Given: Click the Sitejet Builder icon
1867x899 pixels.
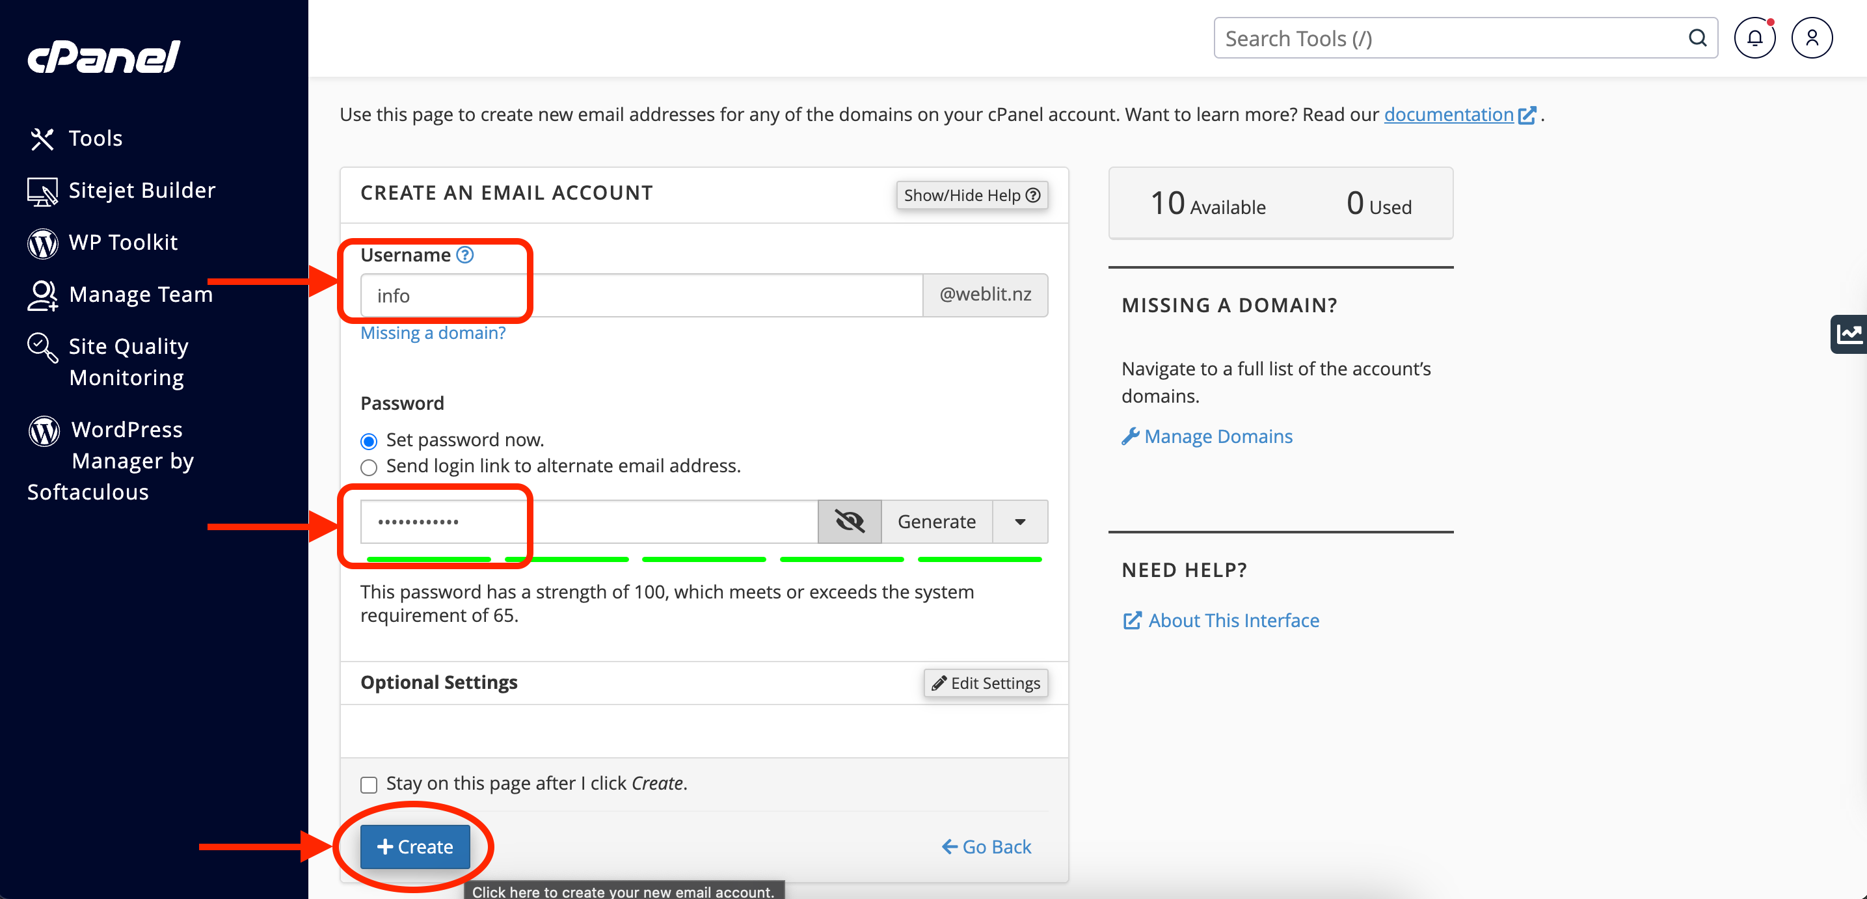Looking at the screenshot, I should (42, 191).
